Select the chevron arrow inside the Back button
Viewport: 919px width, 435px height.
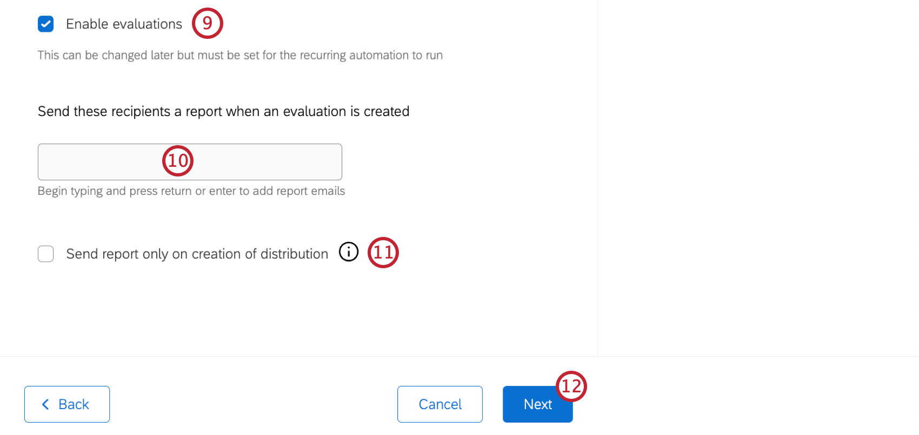(x=46, y=404)
